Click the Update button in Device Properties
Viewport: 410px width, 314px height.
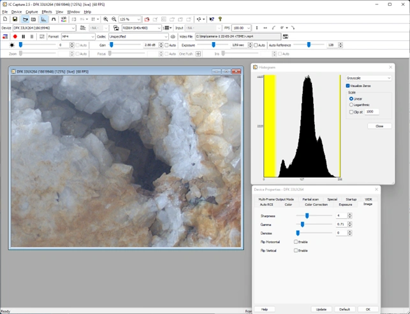(x=321, y=309)
